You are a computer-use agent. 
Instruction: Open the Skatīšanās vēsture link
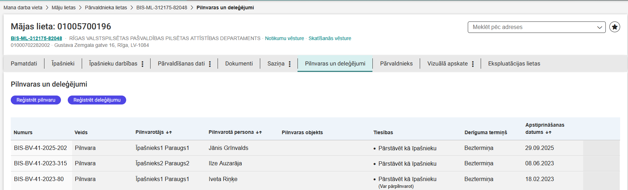330,38
